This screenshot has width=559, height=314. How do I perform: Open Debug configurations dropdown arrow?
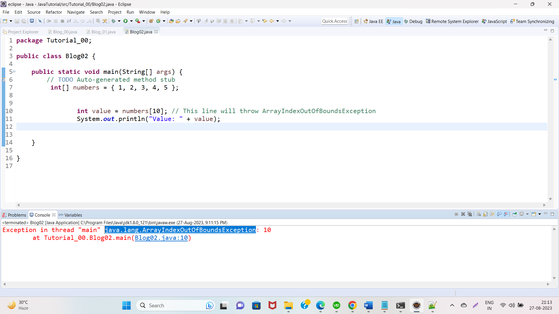point(119,21)
